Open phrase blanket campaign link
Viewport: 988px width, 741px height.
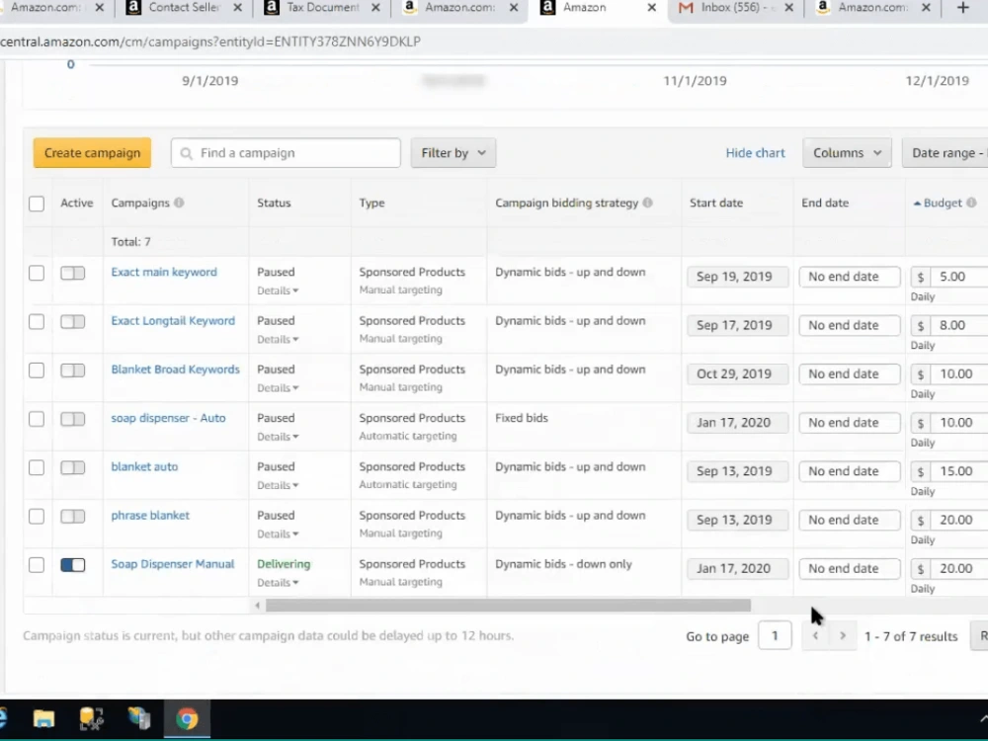(x=150, y=516)
